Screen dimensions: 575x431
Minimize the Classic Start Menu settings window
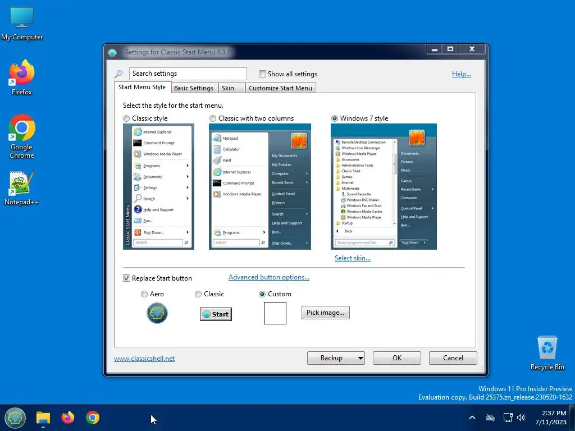[x=435, y=49]
